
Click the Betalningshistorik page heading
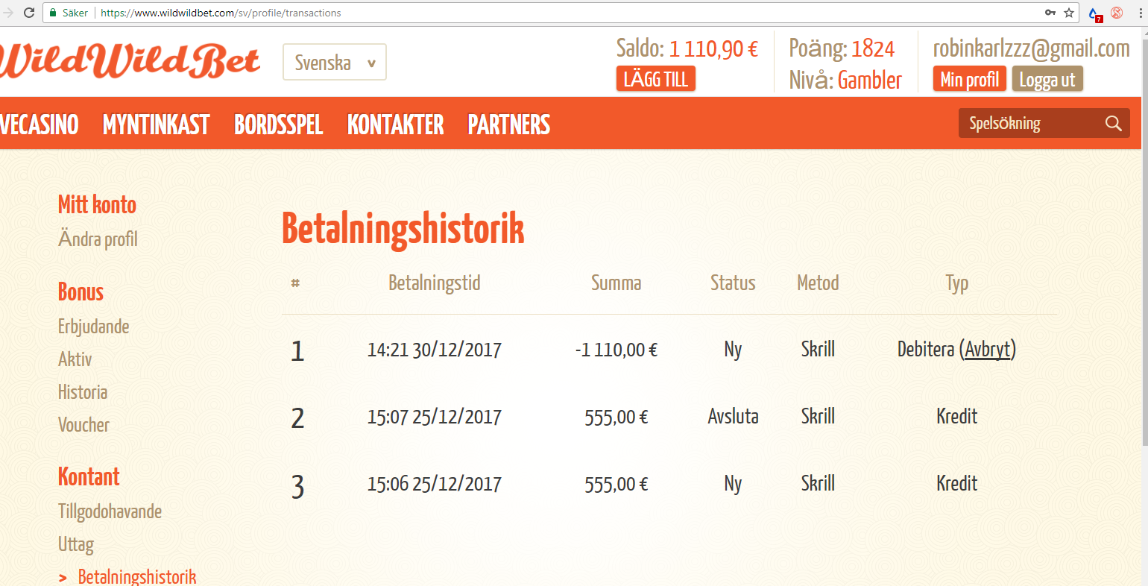click(x=403, y=229)
